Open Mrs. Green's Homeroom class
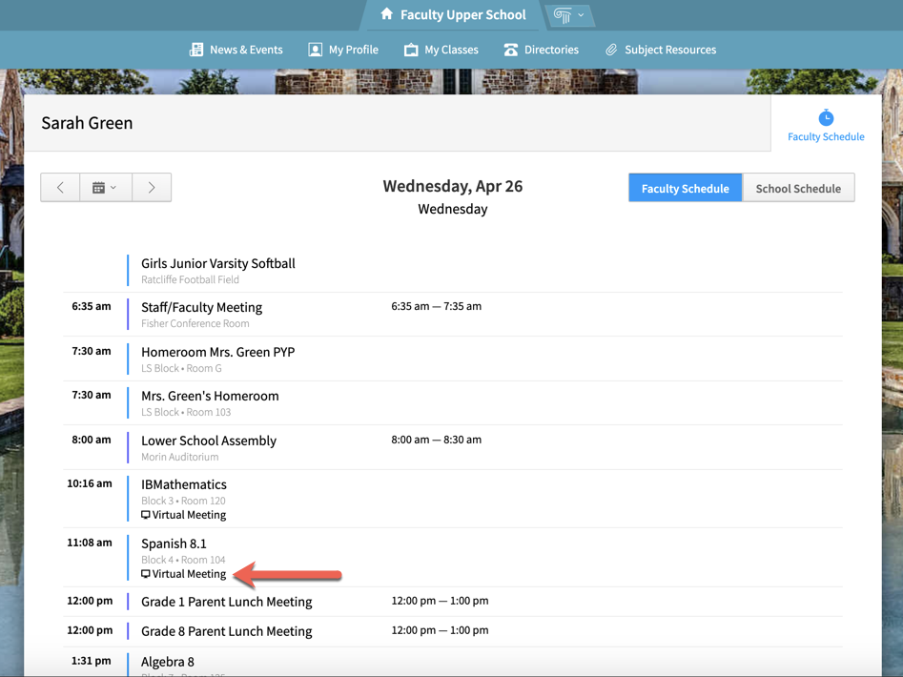 point(210,396)
